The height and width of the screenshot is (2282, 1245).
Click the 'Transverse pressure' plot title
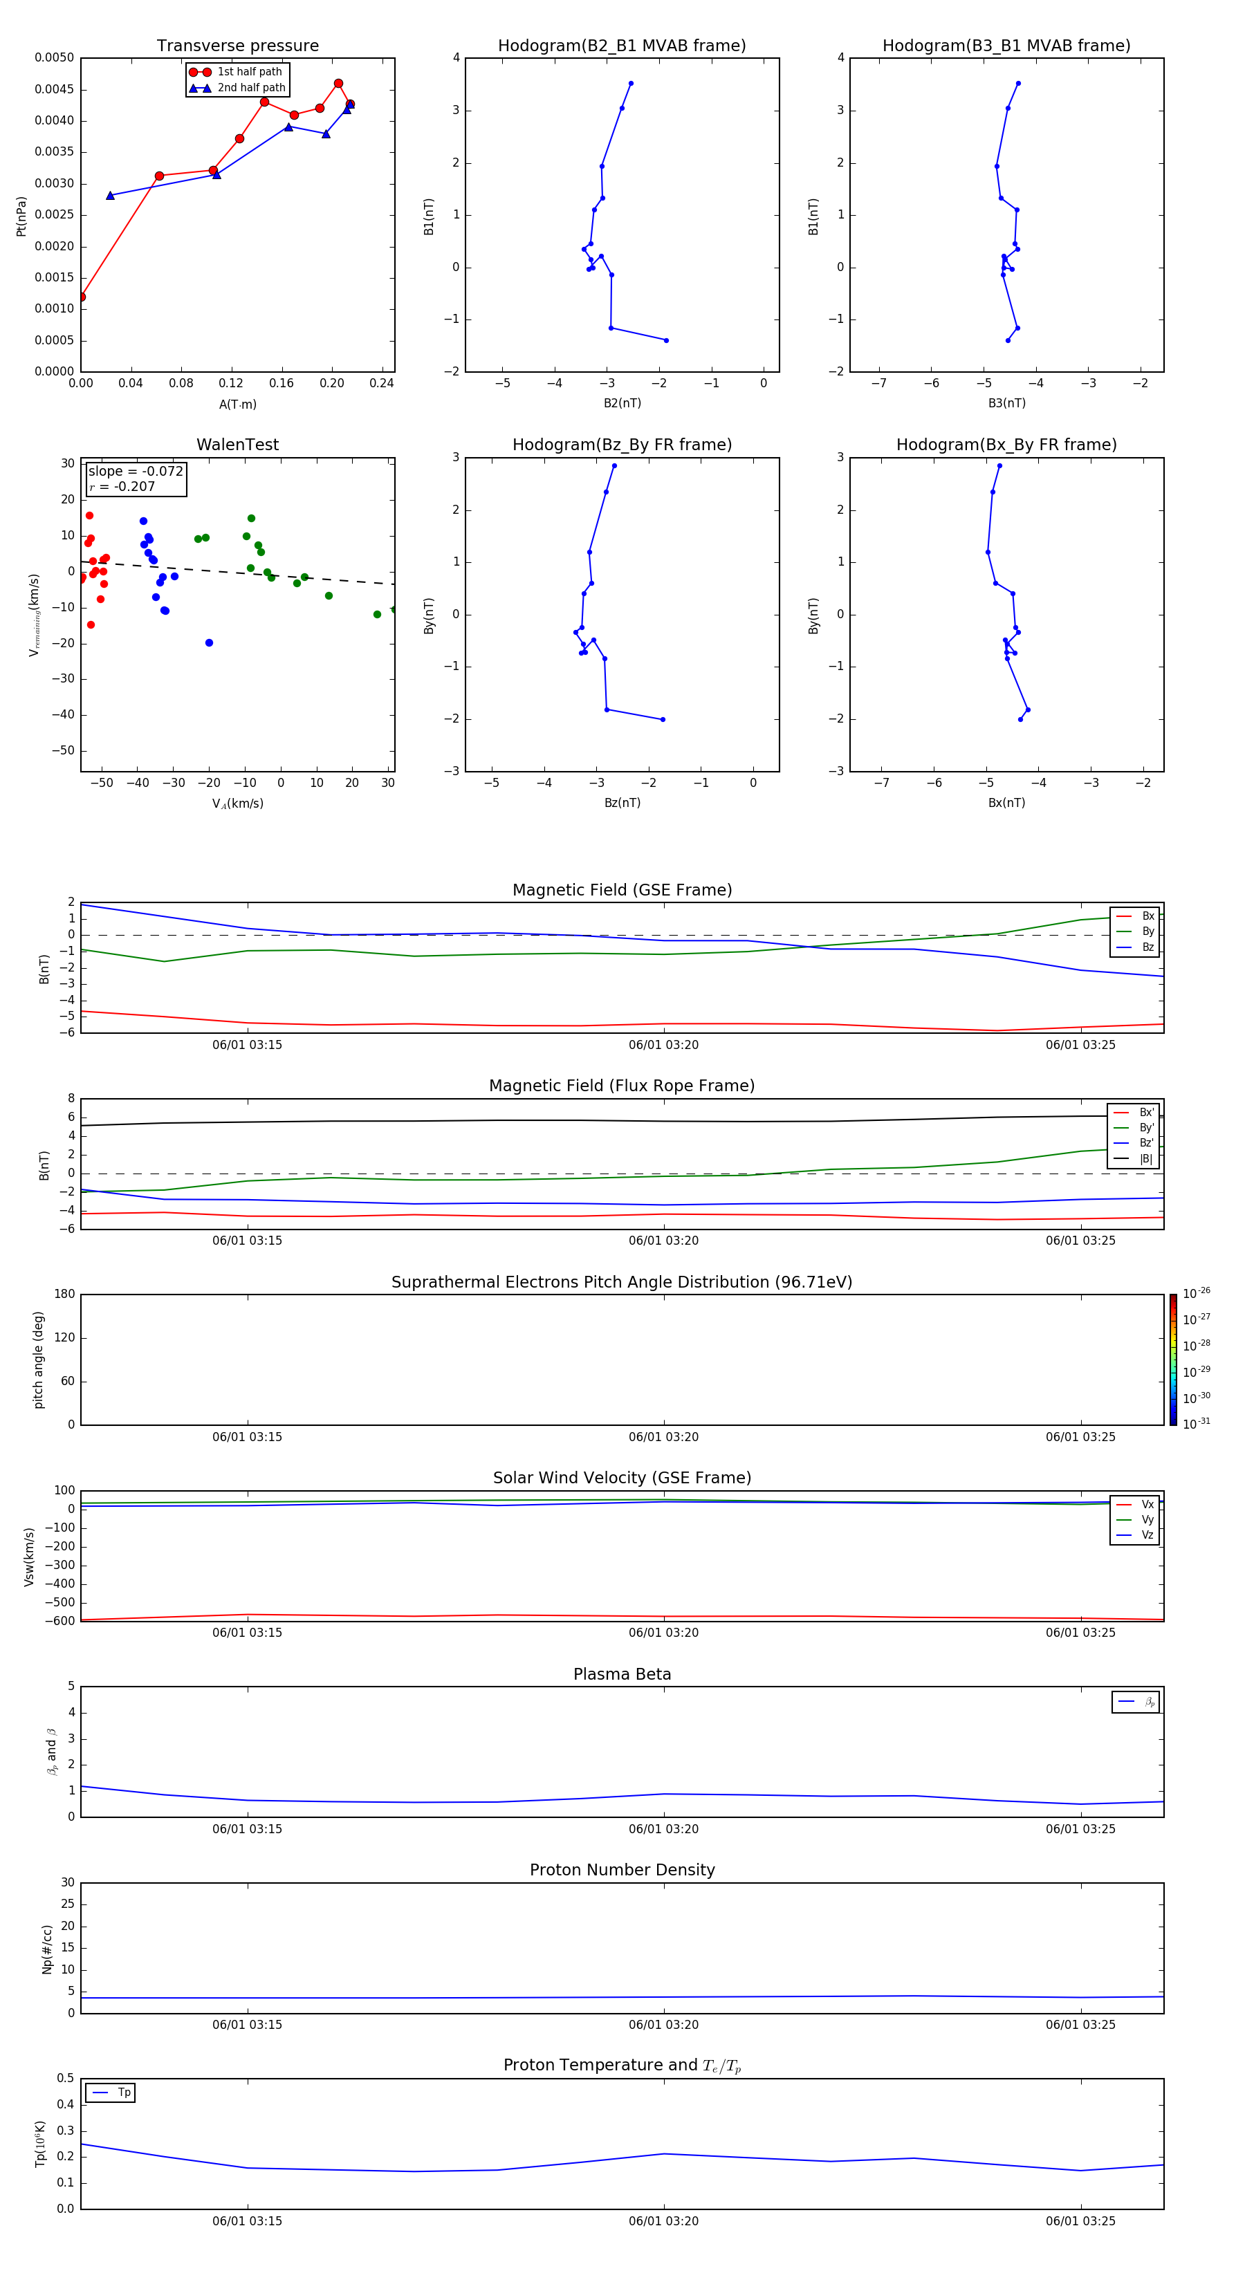[237, 46]
